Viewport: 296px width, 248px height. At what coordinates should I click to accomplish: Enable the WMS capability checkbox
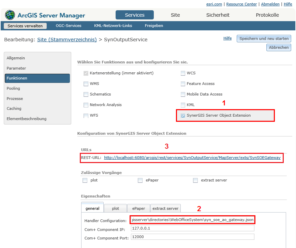click(86, 84)
